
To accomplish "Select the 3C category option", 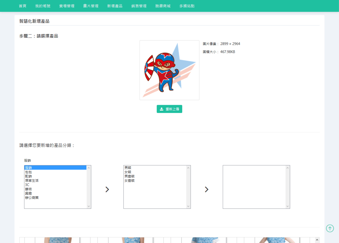I will pos(27,185).
